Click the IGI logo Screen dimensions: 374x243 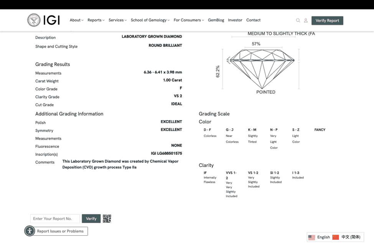(43, 20)
